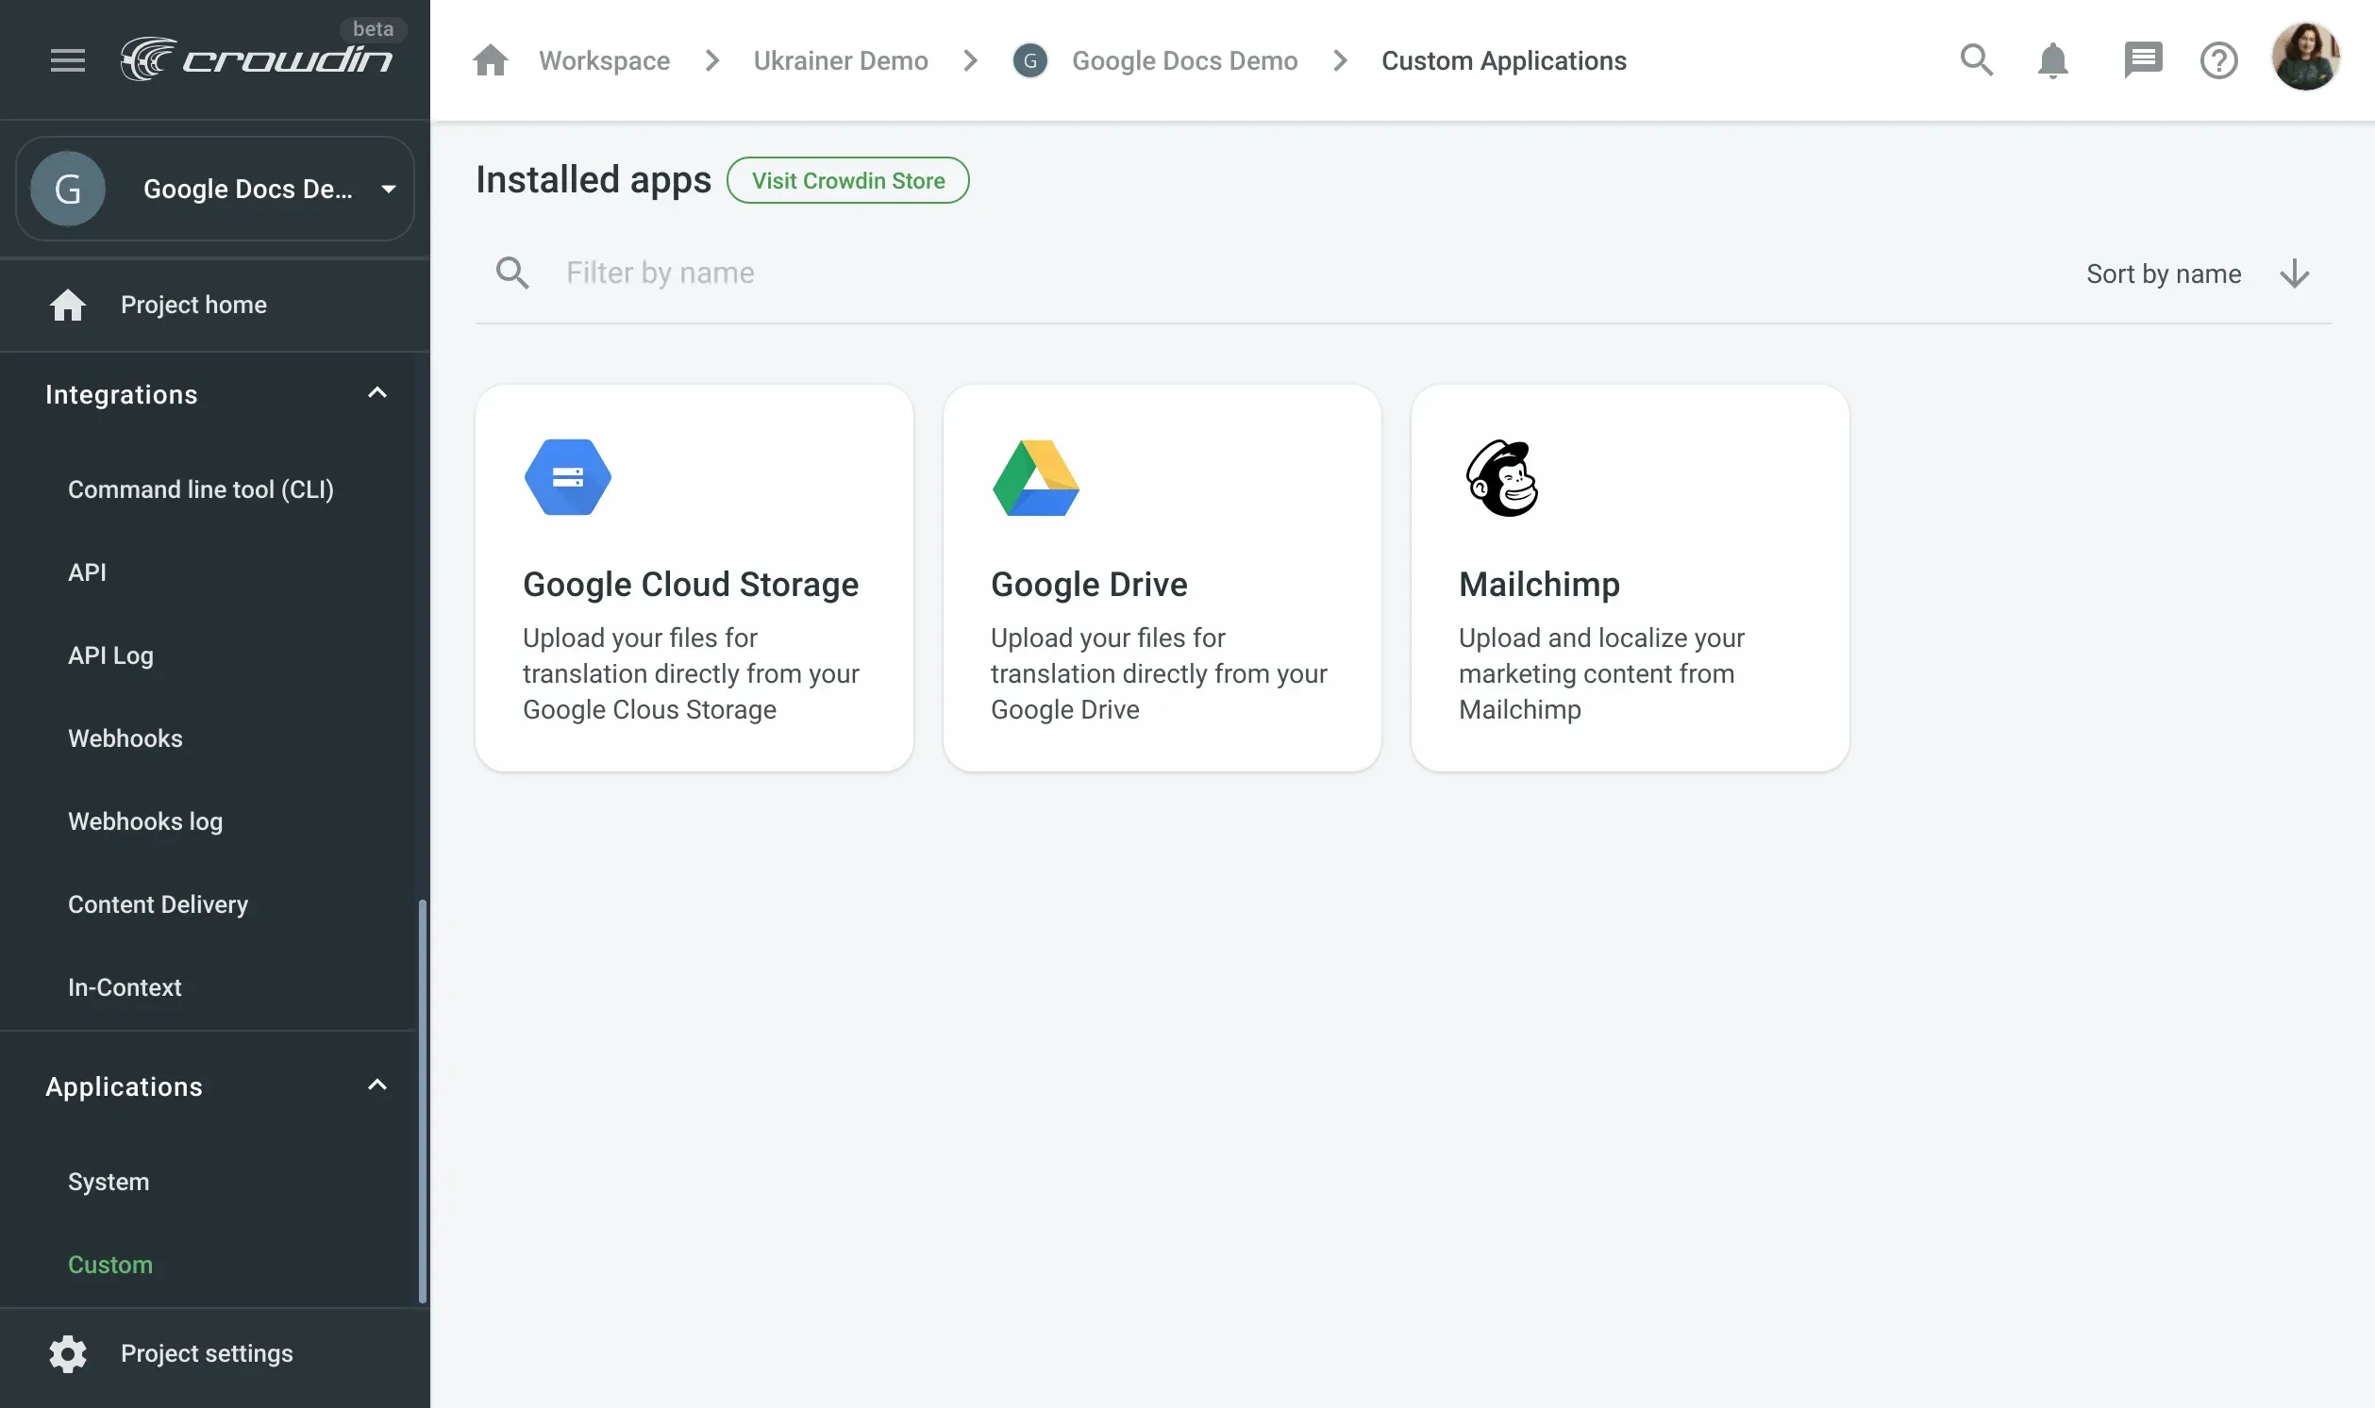Viewport: 2375px width, 1408px height.
Task: Open the messages chat icon
Action: click(2143, 60)
